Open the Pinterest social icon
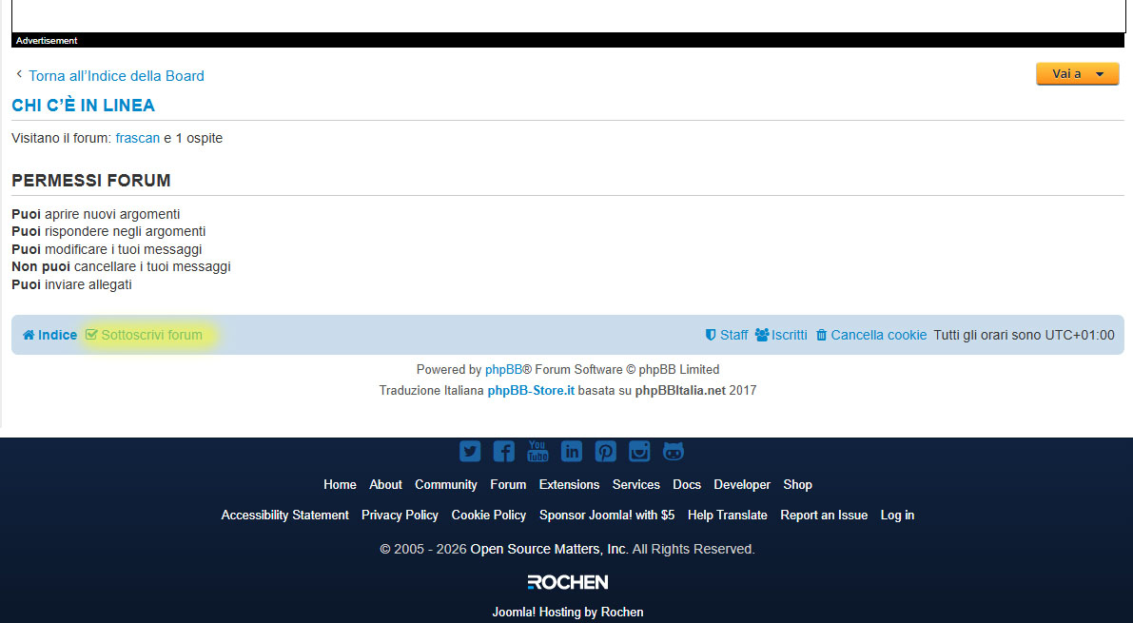 click(606, 452)
